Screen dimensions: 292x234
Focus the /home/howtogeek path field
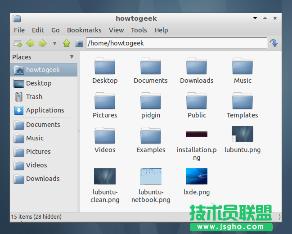coord(176,43)
